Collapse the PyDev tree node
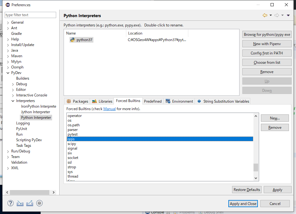Viewport: 296px width, 214px height. pyautogui.click(x=8, y=73)
